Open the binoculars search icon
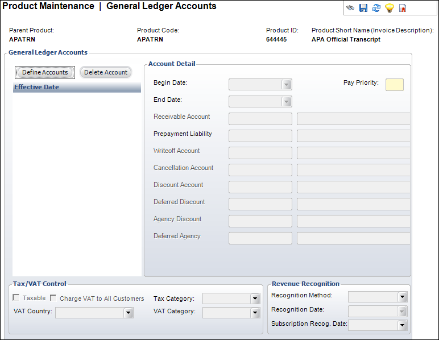The width and height of the screenshot is (439, 340). [350, 8]
